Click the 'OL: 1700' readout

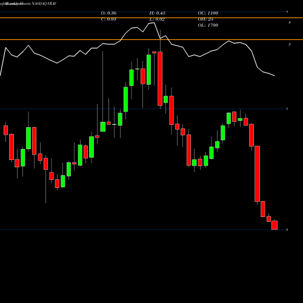pos(208,25)
